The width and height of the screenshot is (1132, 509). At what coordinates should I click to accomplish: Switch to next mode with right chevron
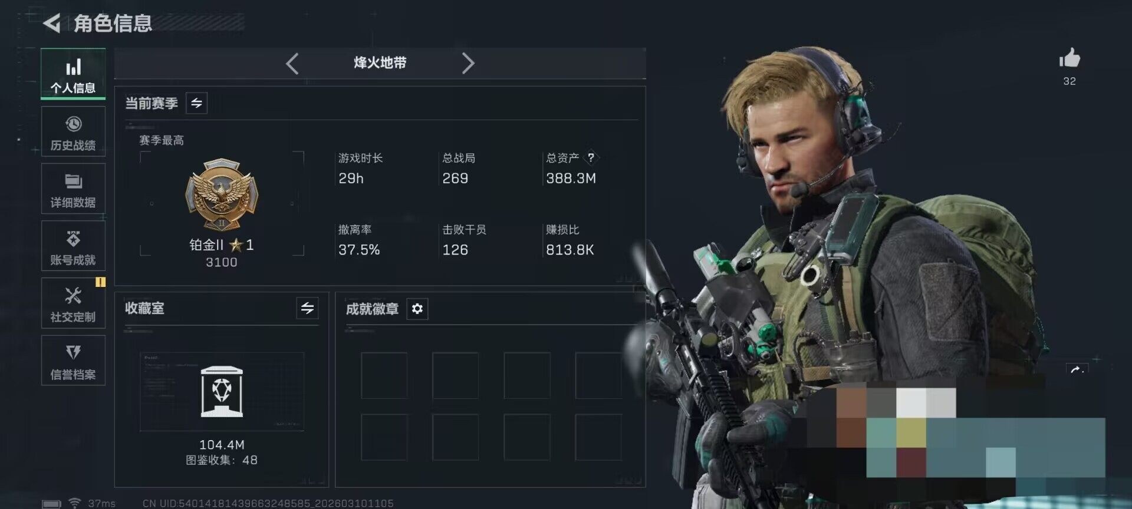tap(468, 63)
